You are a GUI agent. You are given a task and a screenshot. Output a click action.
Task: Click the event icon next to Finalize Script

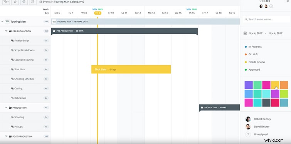coord(12,41)
